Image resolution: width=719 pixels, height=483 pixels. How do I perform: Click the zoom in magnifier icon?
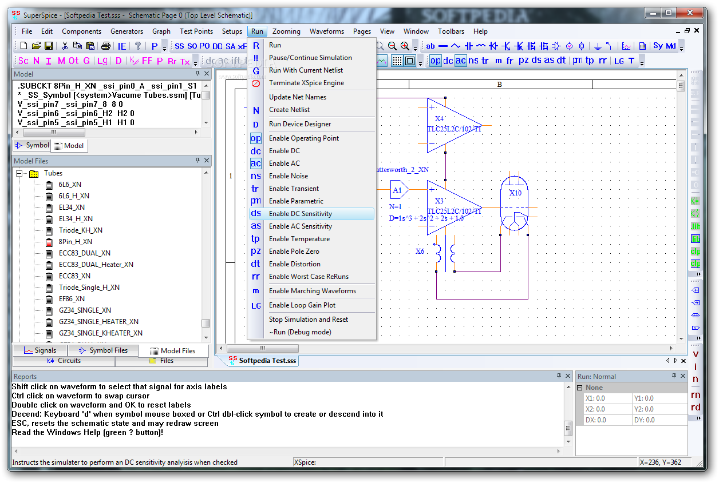coord(405,46)
